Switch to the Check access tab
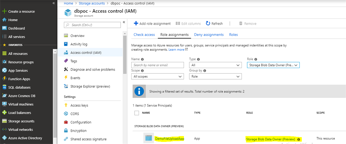 pyautogui.click(x=144, y=35)
